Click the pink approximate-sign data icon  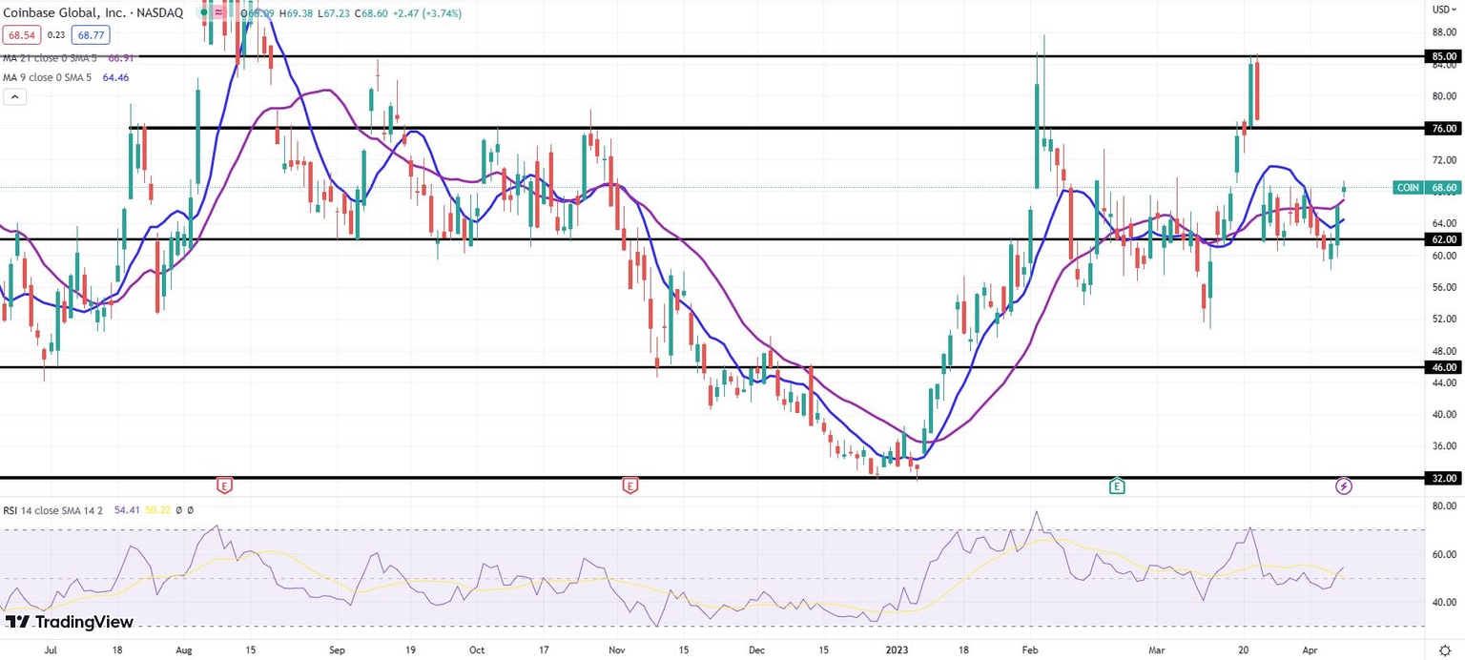218,12
